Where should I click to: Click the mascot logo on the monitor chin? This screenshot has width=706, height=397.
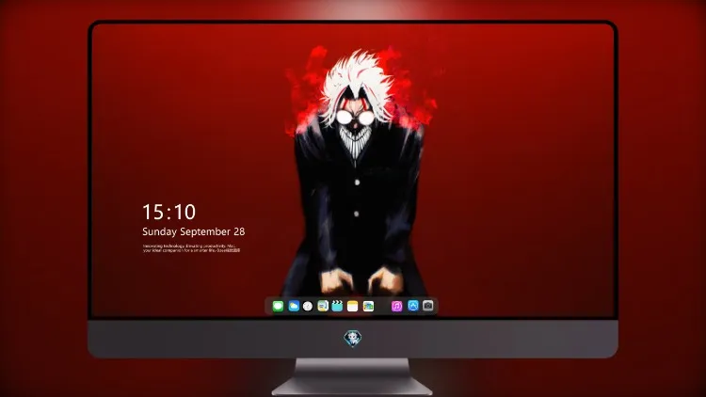pos(353,339)
